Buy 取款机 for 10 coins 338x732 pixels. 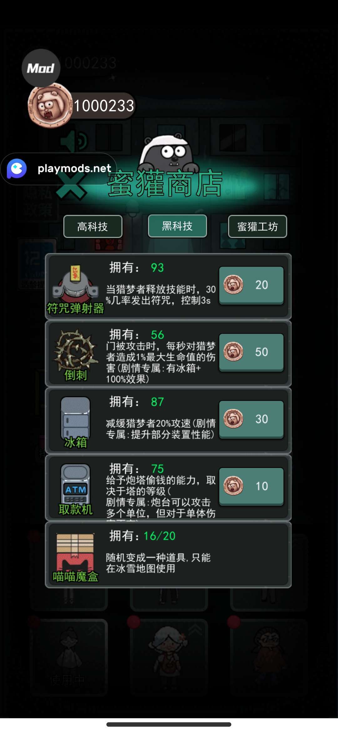click(251, 486)
